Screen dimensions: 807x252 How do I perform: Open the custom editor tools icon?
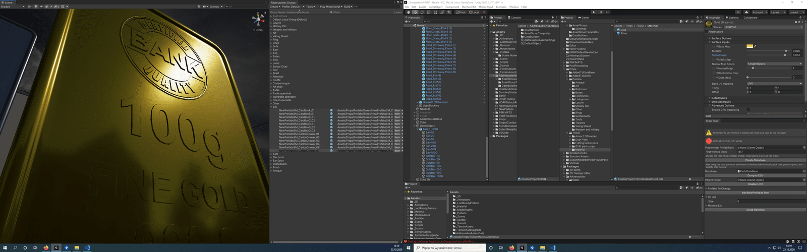(x=449, y=12)
